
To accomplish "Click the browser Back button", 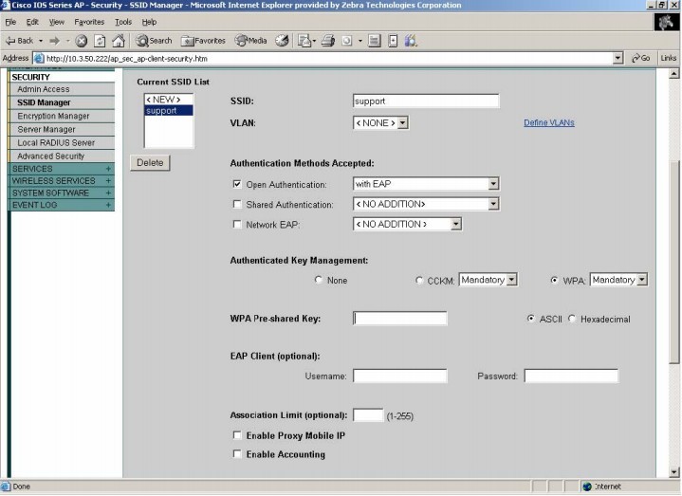I will point(19,41).
